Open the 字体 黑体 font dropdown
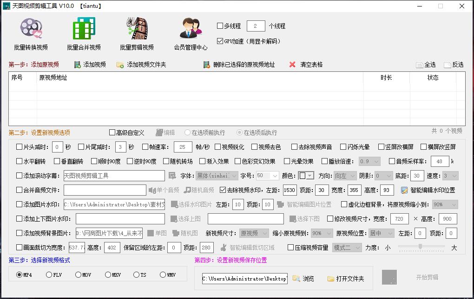Viewport: 474px width, 299px height. [217, 176]
